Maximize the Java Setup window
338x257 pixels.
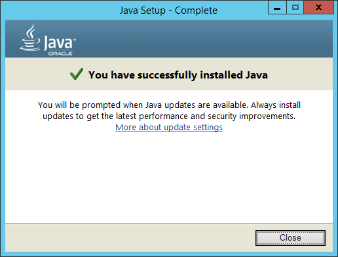click(x=295, y=8)
